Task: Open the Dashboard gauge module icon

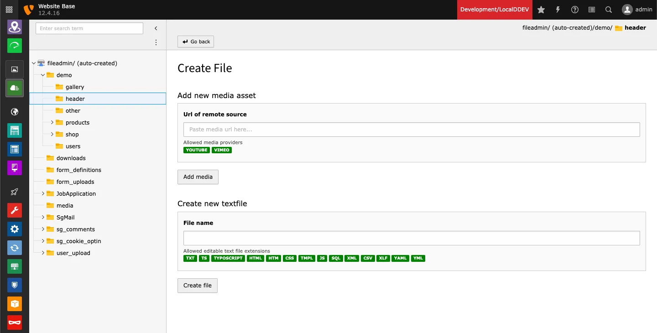Action: pyautogui.click(x=15, y=46)
